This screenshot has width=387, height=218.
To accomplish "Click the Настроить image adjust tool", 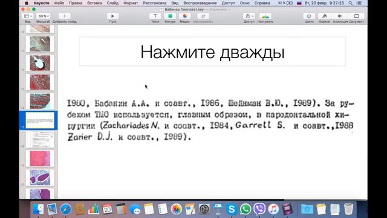I will [x=265, y=16].
